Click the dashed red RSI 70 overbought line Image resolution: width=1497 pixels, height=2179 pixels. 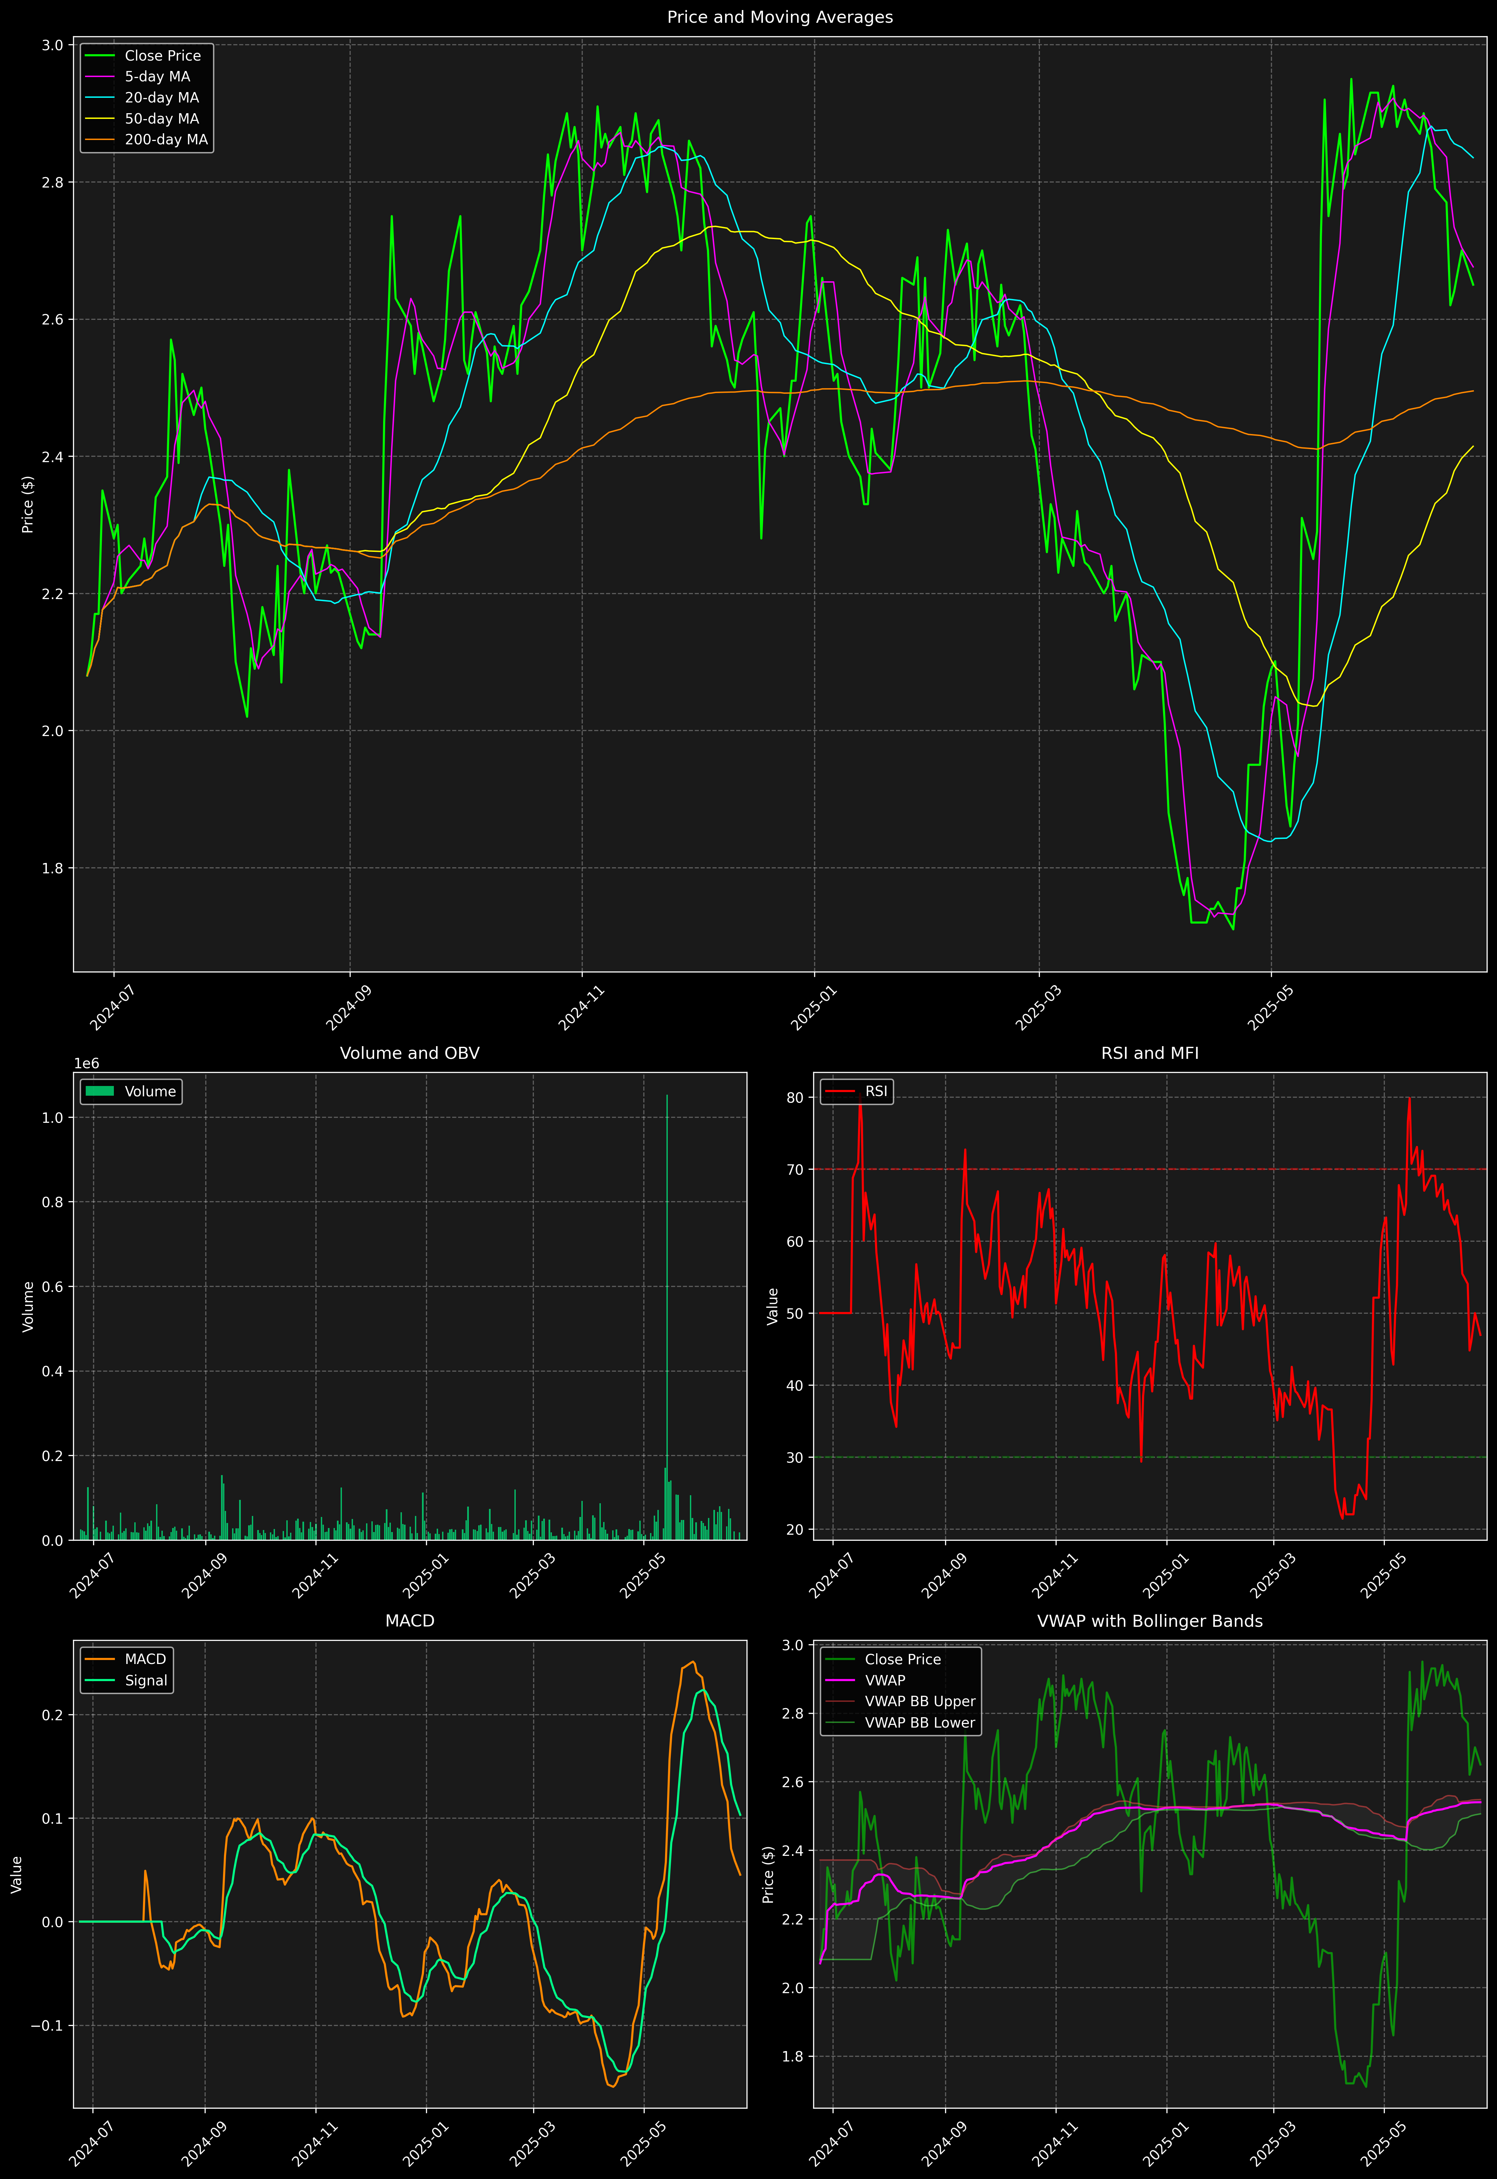1150,1169
